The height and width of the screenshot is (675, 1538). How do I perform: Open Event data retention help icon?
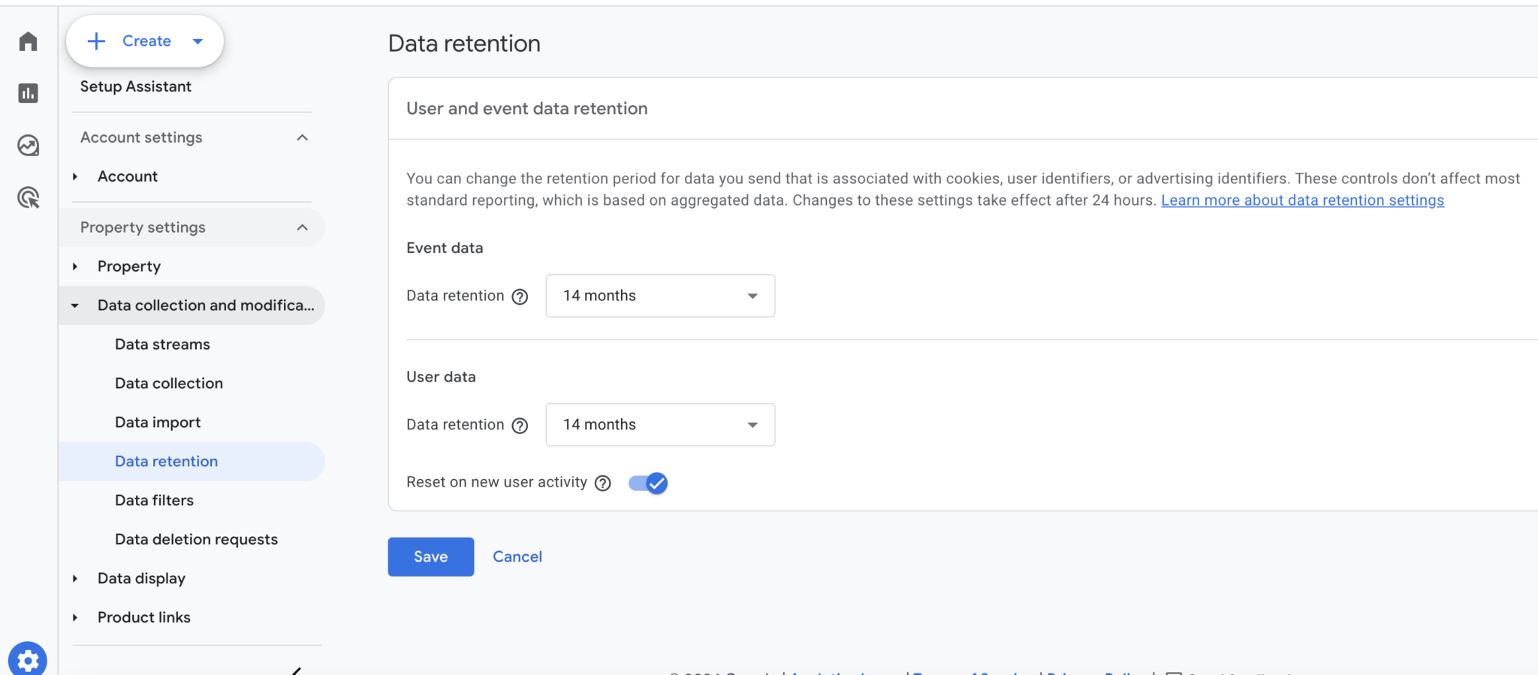pos(520,297)
